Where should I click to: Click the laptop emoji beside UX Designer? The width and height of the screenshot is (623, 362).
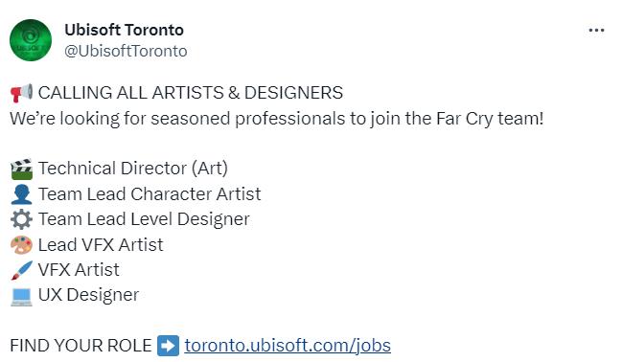(x=21, y=297)
